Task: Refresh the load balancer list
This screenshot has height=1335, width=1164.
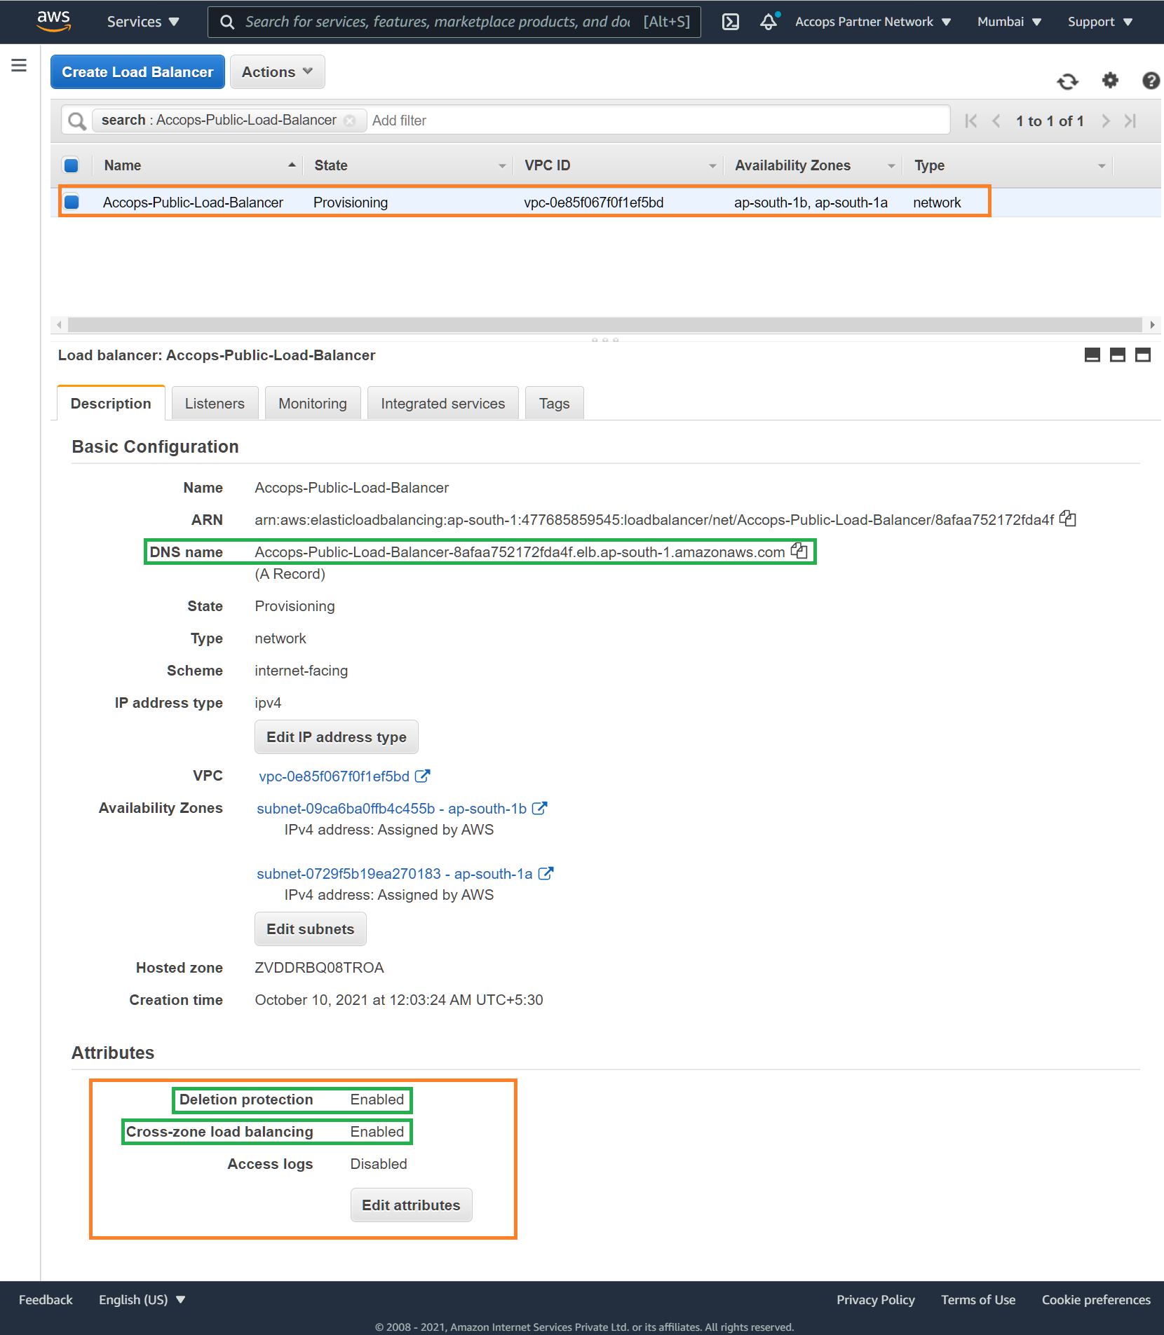Action: pos(1068,81)
